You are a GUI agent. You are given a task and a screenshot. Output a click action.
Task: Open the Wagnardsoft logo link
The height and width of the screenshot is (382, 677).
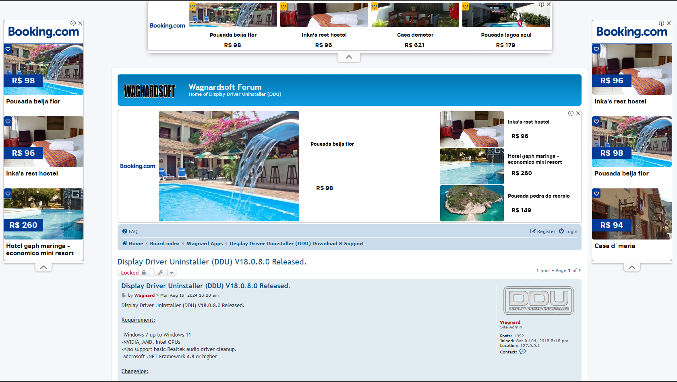[x=149, y=91]
